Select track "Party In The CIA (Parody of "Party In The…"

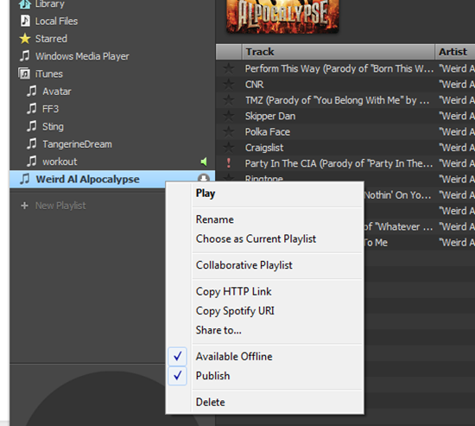(x=339, y=163)
